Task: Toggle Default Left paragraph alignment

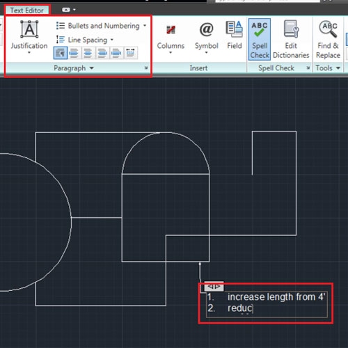Action: (61, 53)
